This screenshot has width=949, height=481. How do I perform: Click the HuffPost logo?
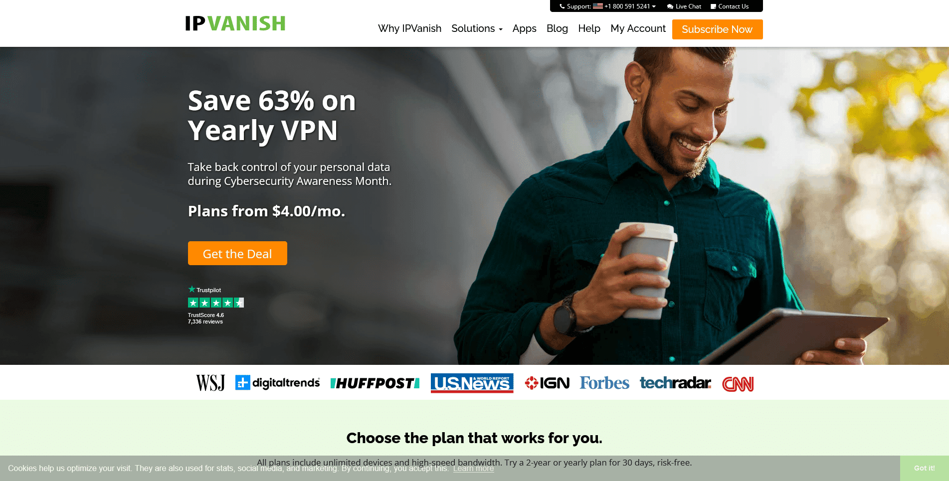coord(375,383)
